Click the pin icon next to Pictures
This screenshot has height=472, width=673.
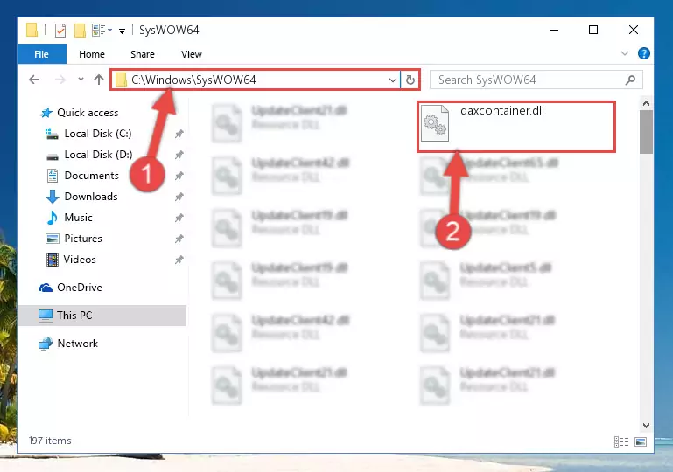pos(179,239)
